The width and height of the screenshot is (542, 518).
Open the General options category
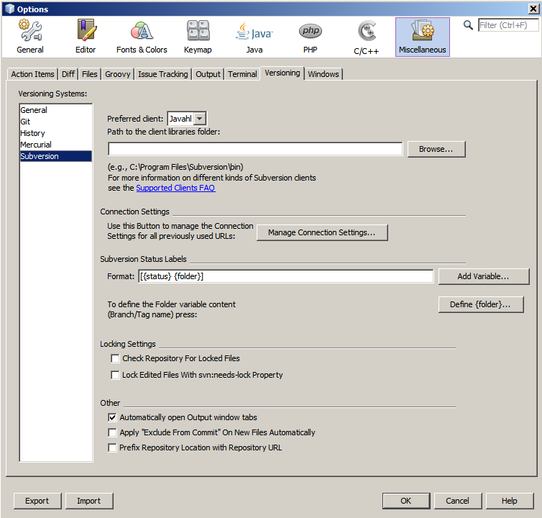click(x=30, y=37)
